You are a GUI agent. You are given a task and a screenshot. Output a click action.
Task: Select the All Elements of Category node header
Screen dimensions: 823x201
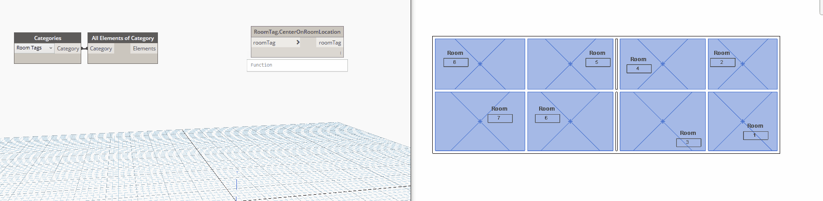[123, 38]
